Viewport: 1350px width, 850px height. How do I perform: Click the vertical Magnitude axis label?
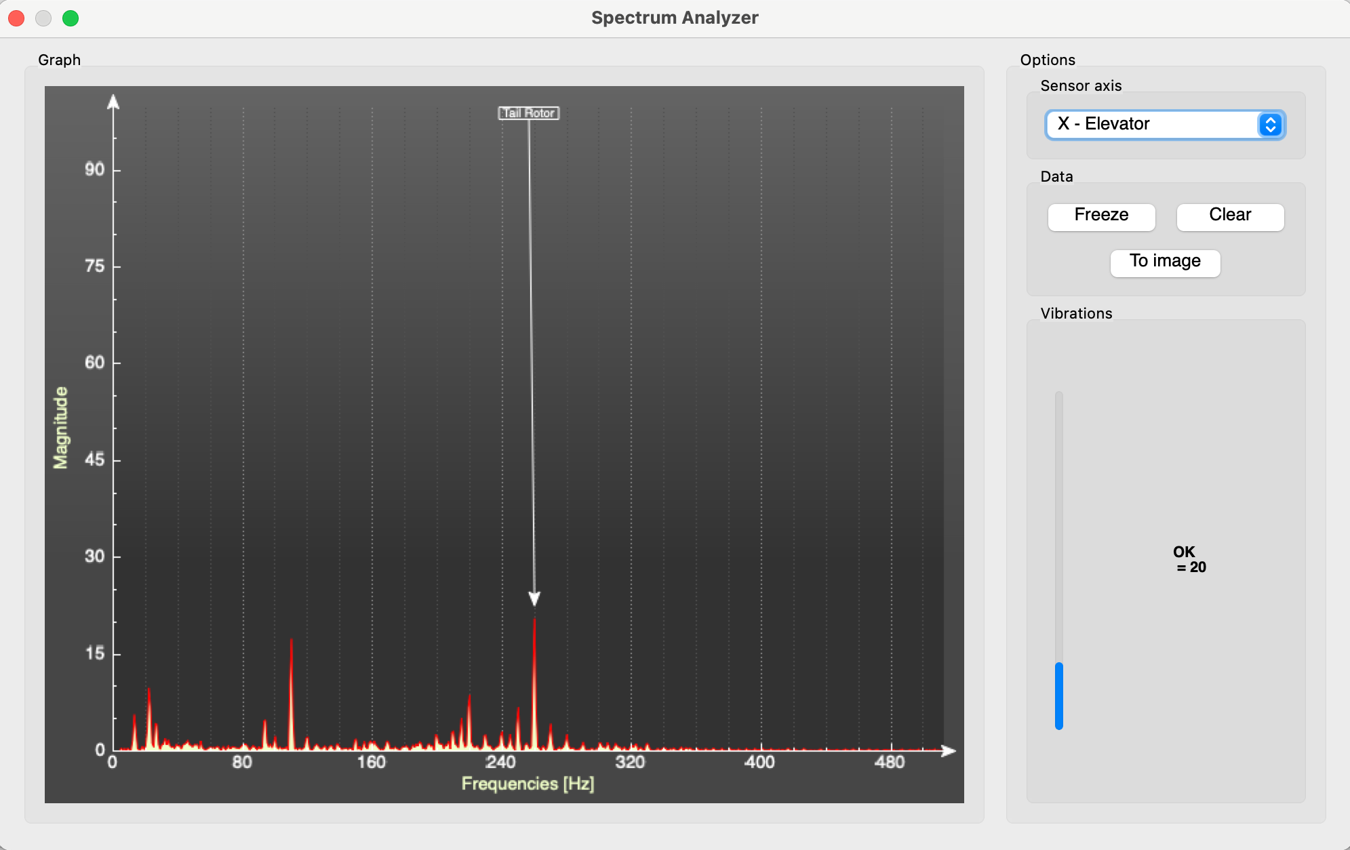61,428
